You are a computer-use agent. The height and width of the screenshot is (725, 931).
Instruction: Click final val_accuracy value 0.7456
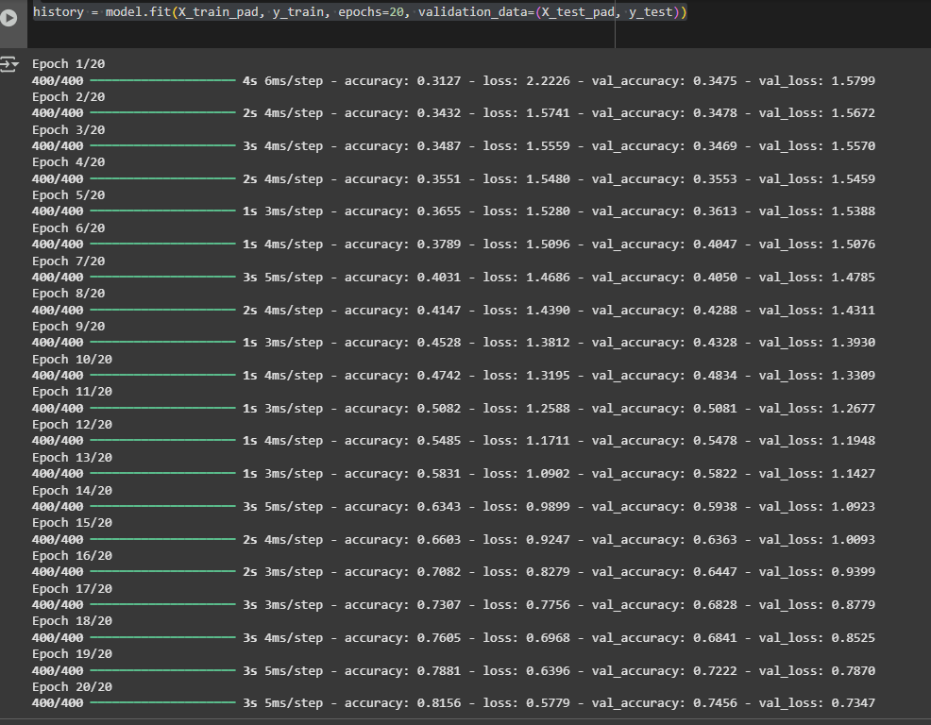pyautogui.click(x=715, y=703)
